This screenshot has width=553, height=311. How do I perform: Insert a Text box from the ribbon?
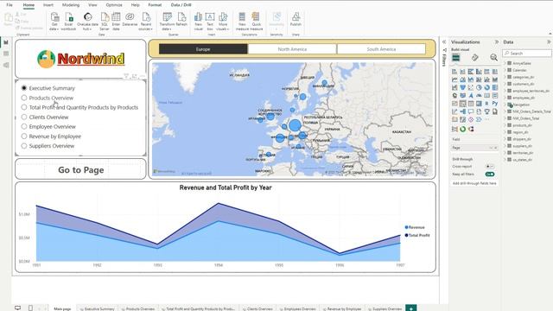[210, 21]
